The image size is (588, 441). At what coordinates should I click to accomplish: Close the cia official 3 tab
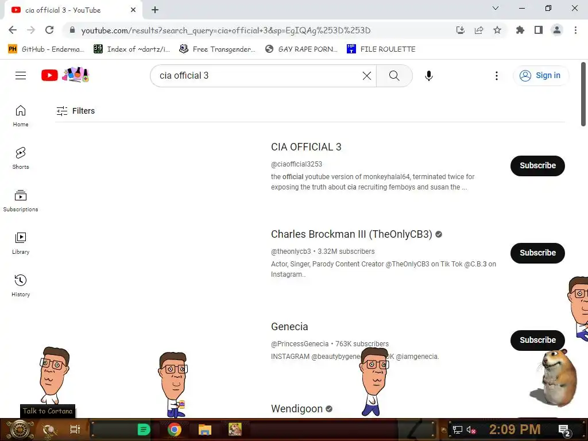click(133, 10)
